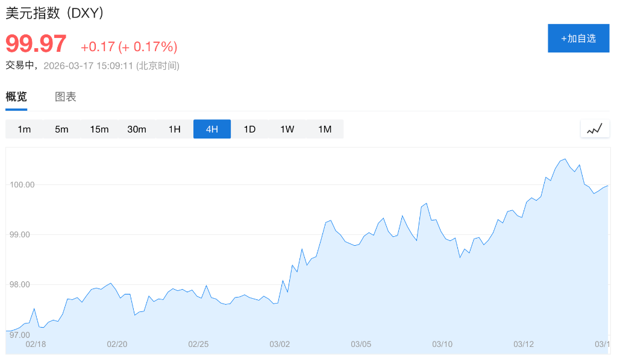Click the chart peak near 03/12
This screenshot has width=617, height=362.
564,160
